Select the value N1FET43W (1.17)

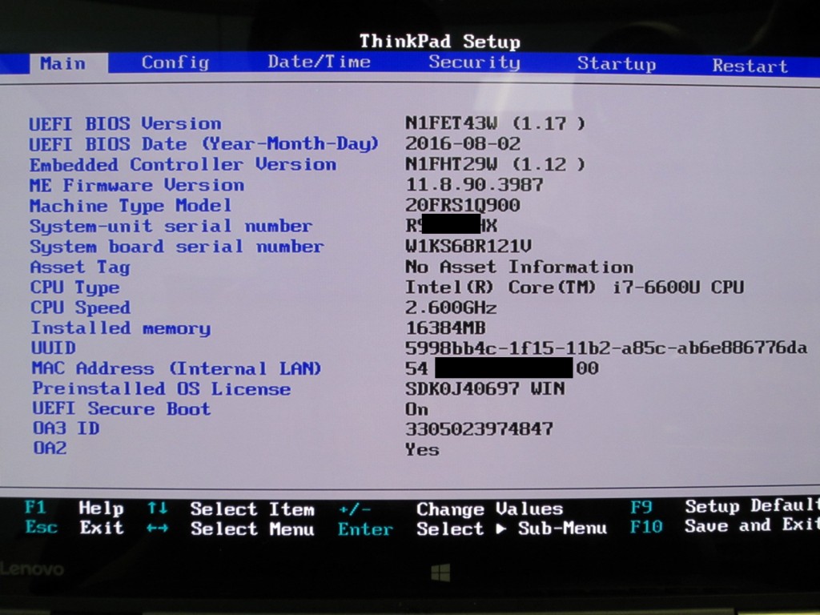(x=495, y=124)
